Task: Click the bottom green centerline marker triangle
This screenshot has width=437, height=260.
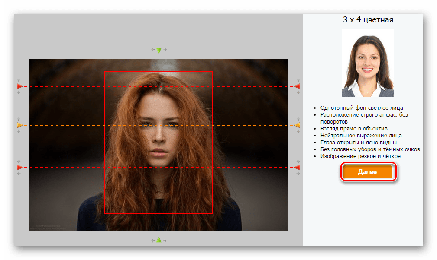Action: pos(159,239)
